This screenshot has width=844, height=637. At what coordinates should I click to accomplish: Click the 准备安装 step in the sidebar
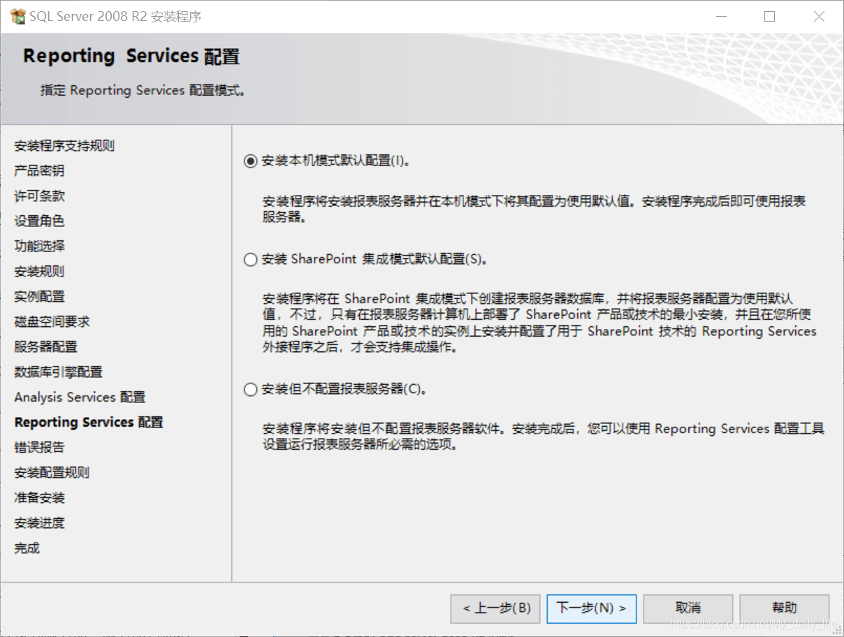[x=39, y=498]
